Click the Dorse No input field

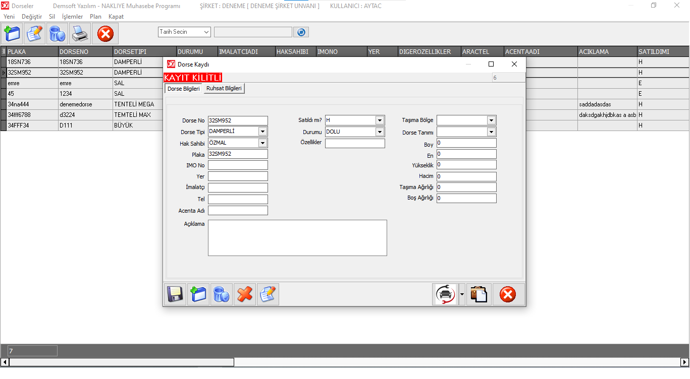tap(238, 120)
